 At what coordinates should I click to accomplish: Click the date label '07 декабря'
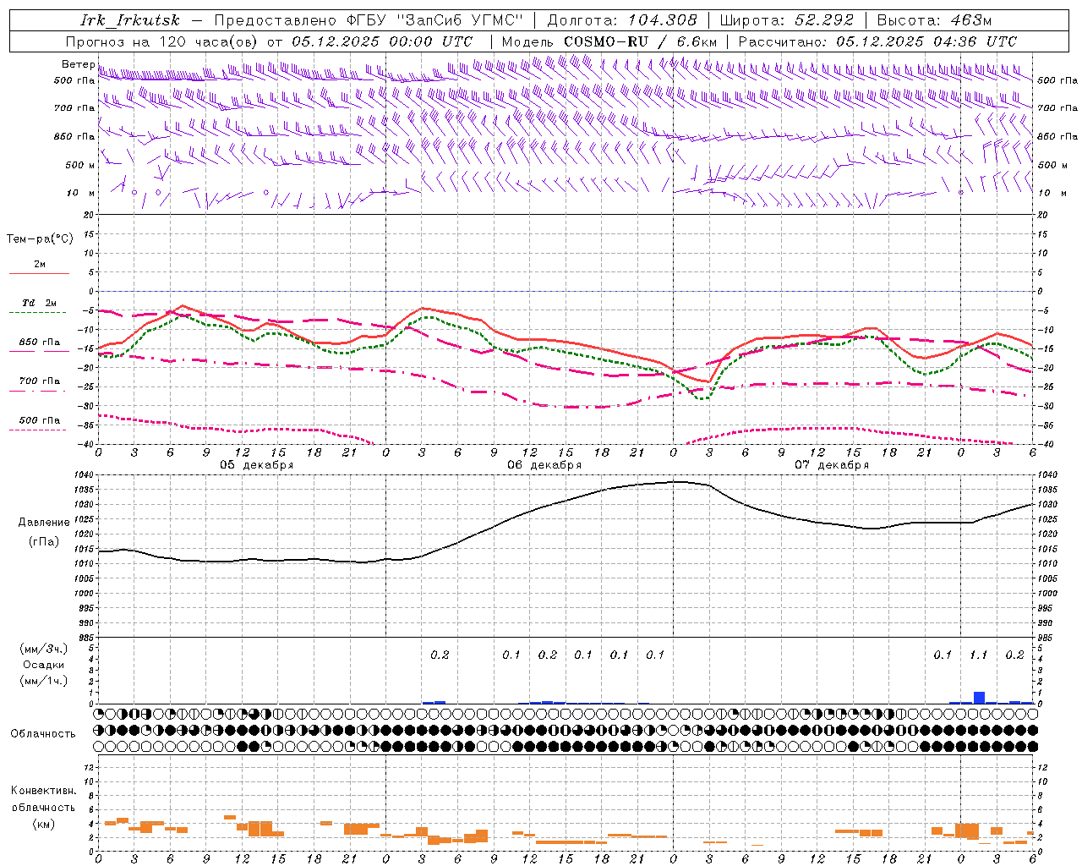click(832, 465)
